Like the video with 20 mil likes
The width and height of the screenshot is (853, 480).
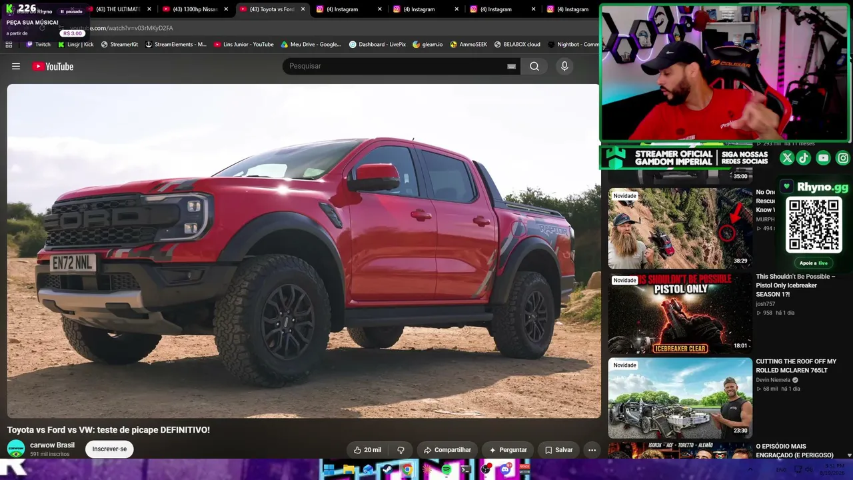367,450
